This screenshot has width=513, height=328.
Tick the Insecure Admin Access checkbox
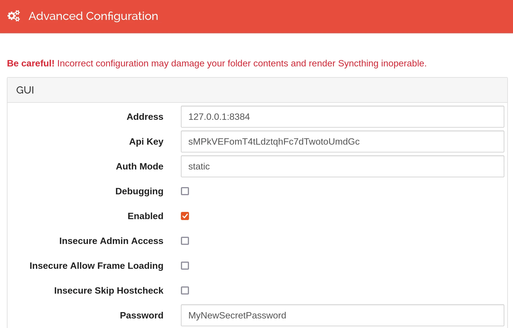pyautogui.click(x=185, y=241)
